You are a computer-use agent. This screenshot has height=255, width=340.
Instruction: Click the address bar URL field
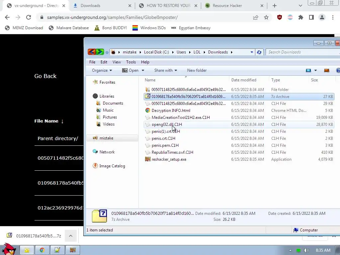(143, 17)
